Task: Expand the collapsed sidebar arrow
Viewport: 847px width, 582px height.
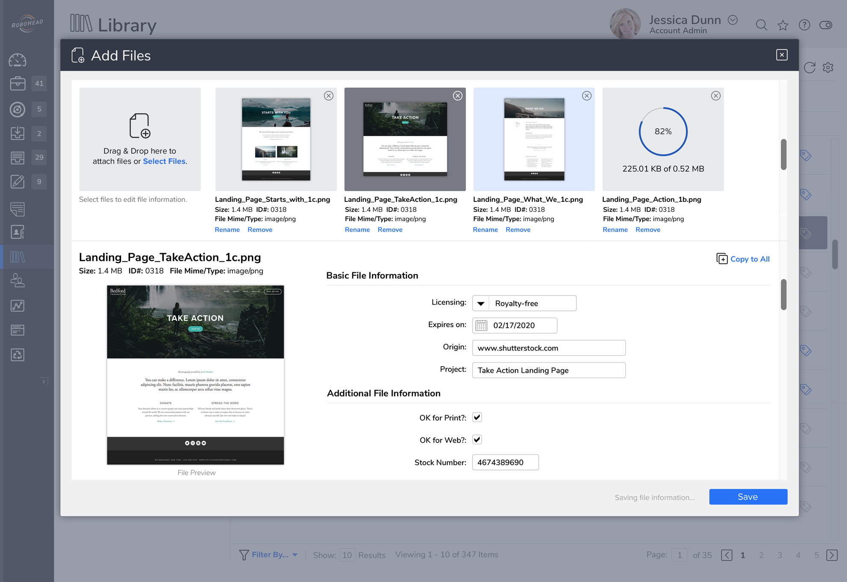Action: pos(44,381)
